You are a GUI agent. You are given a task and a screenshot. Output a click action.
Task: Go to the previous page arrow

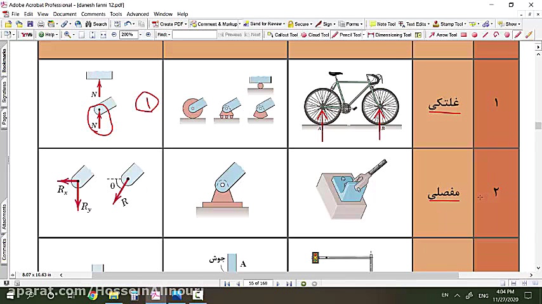[238, 284]
